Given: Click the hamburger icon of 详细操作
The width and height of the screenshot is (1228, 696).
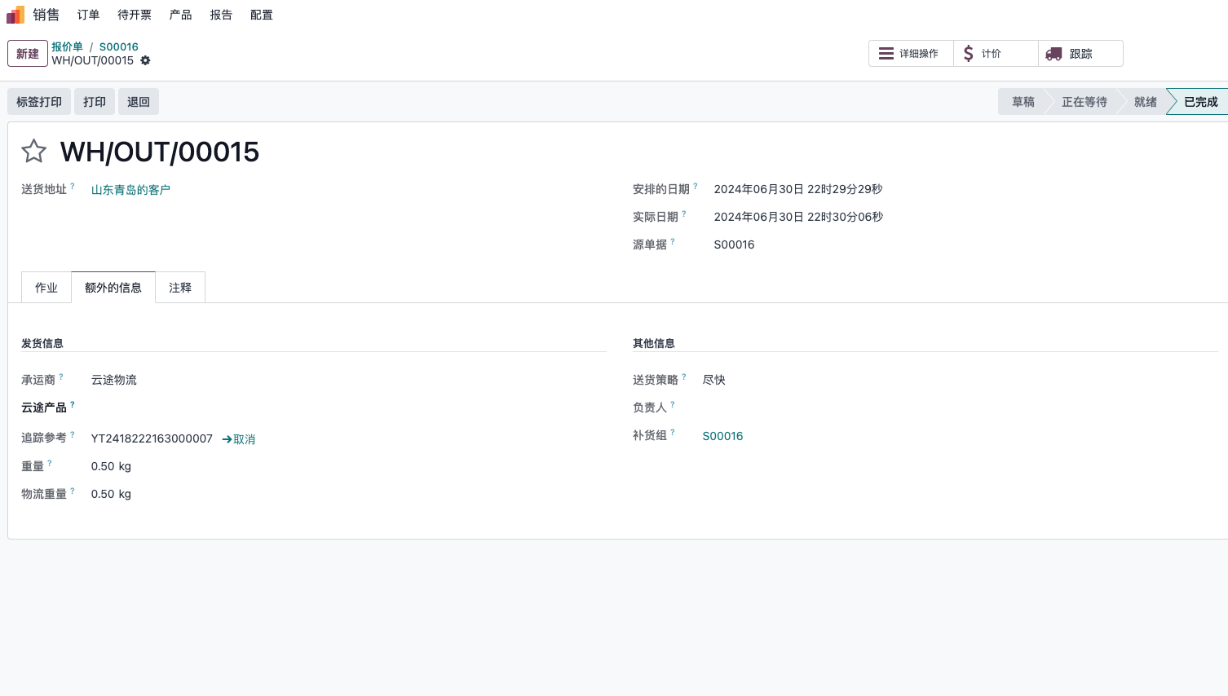Looking at the screenshot, I should 886,54.
